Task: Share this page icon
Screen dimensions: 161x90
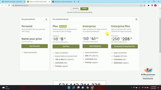Action: [x=141, y=5]
